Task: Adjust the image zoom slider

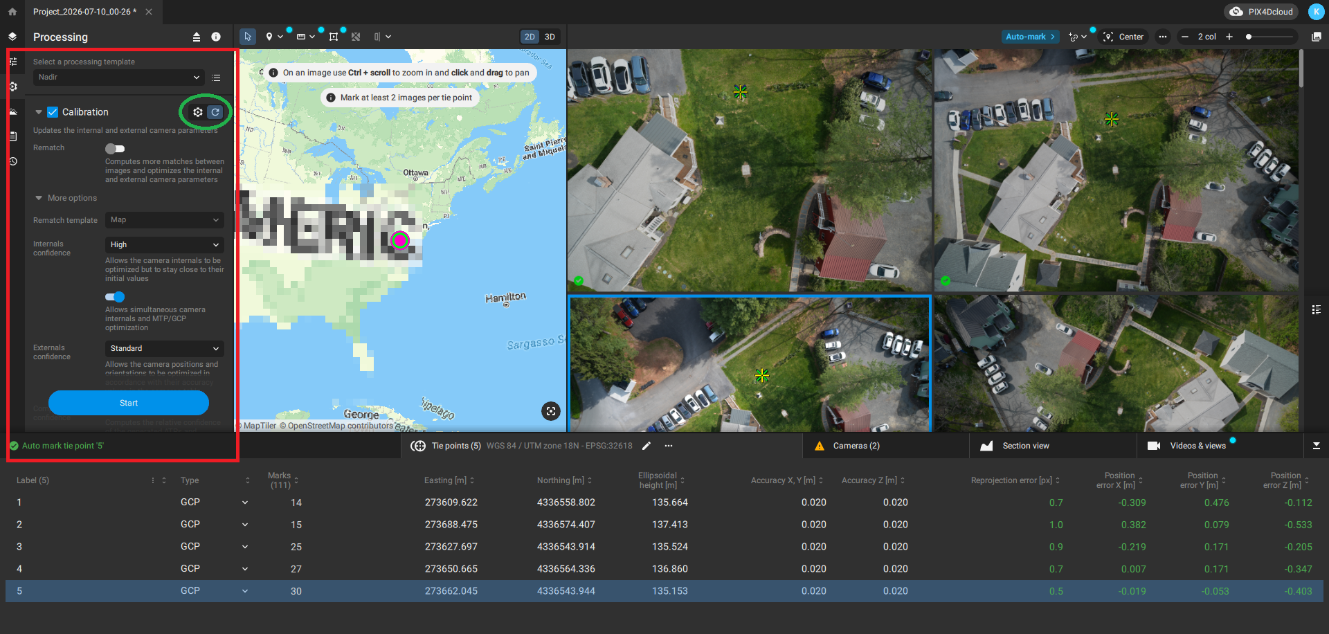Action: 1249,37
